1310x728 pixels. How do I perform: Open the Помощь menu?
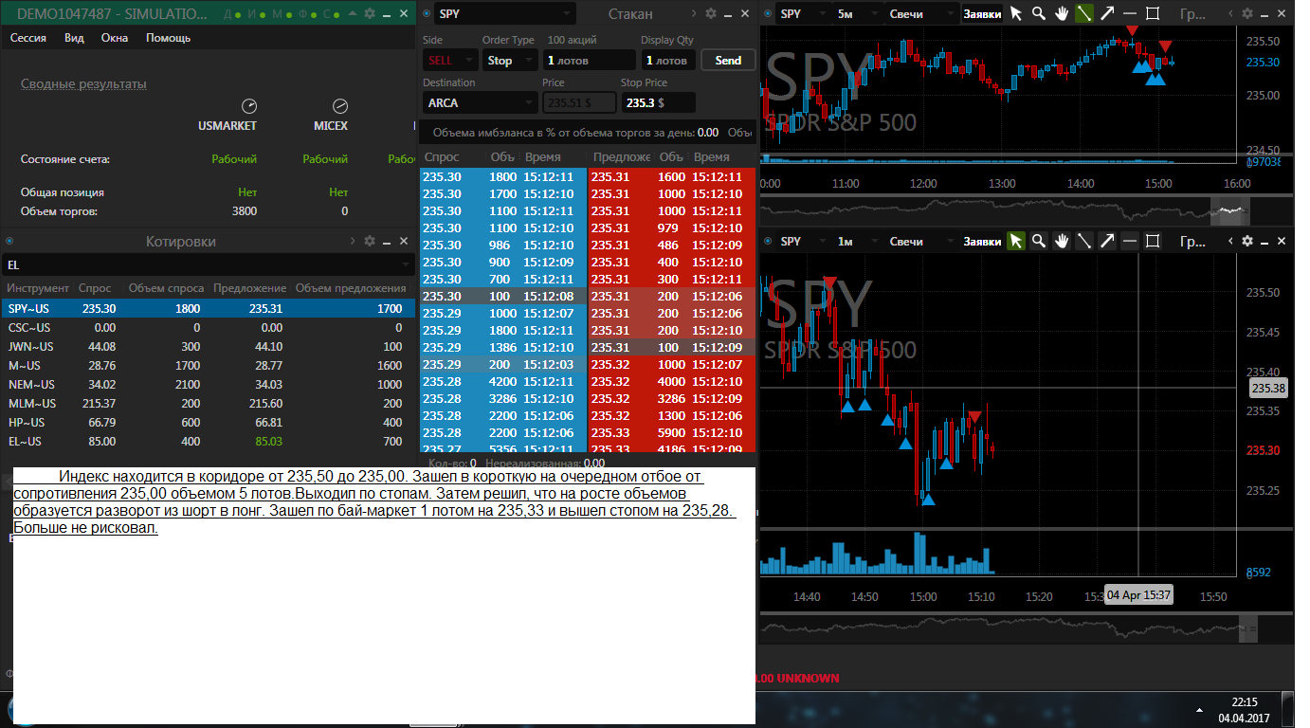[168, 38]
